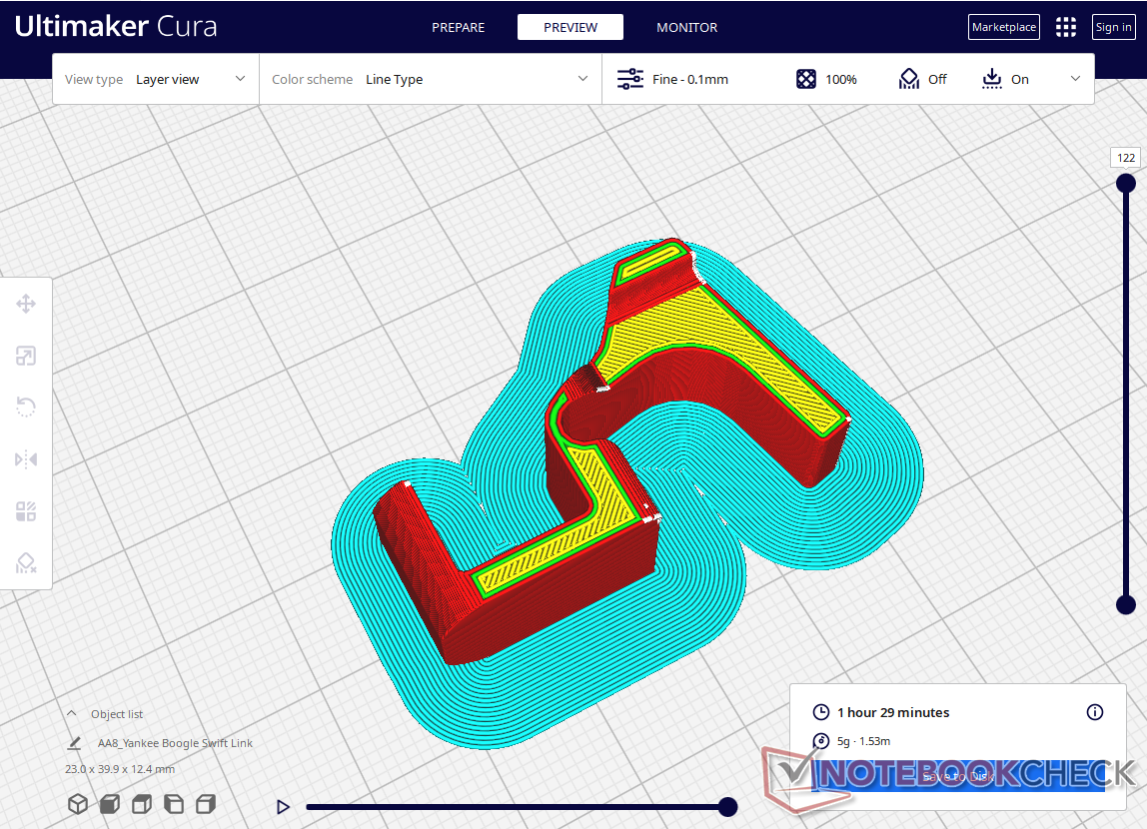Select the Move tool in sidebar

click(x=26, y=304)
